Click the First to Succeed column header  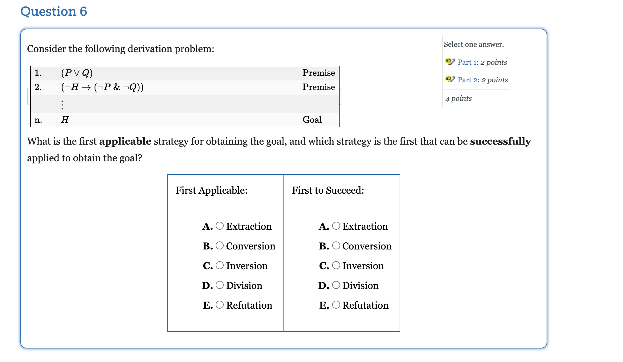tap(328, 190)
